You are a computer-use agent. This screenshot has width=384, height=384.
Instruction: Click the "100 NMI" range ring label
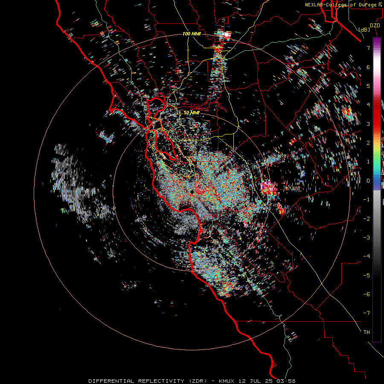192,34
